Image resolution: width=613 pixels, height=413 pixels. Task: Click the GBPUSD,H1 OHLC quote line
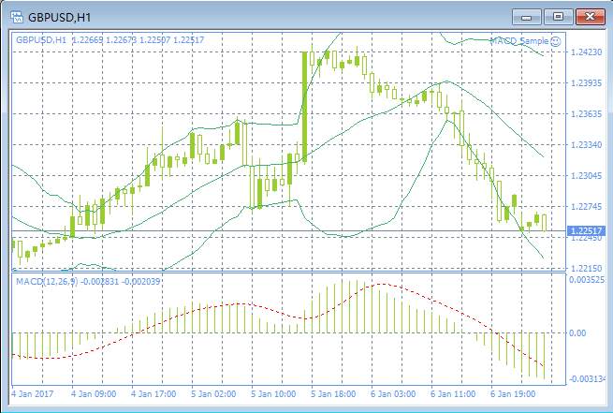109,39
